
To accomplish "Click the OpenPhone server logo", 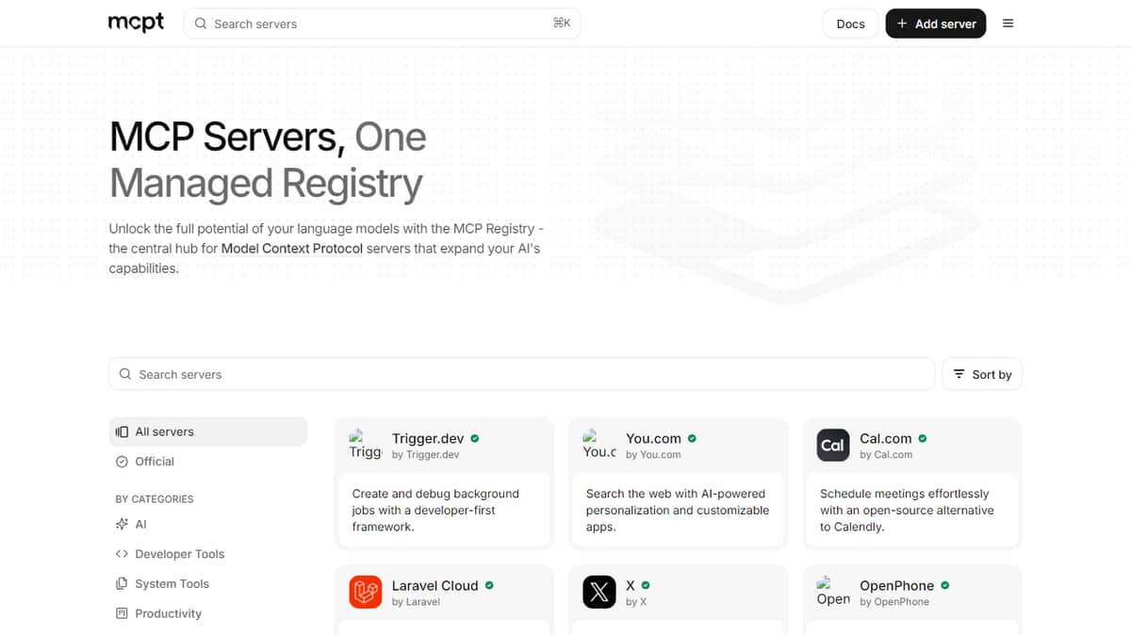I will [x=833, y=592].
